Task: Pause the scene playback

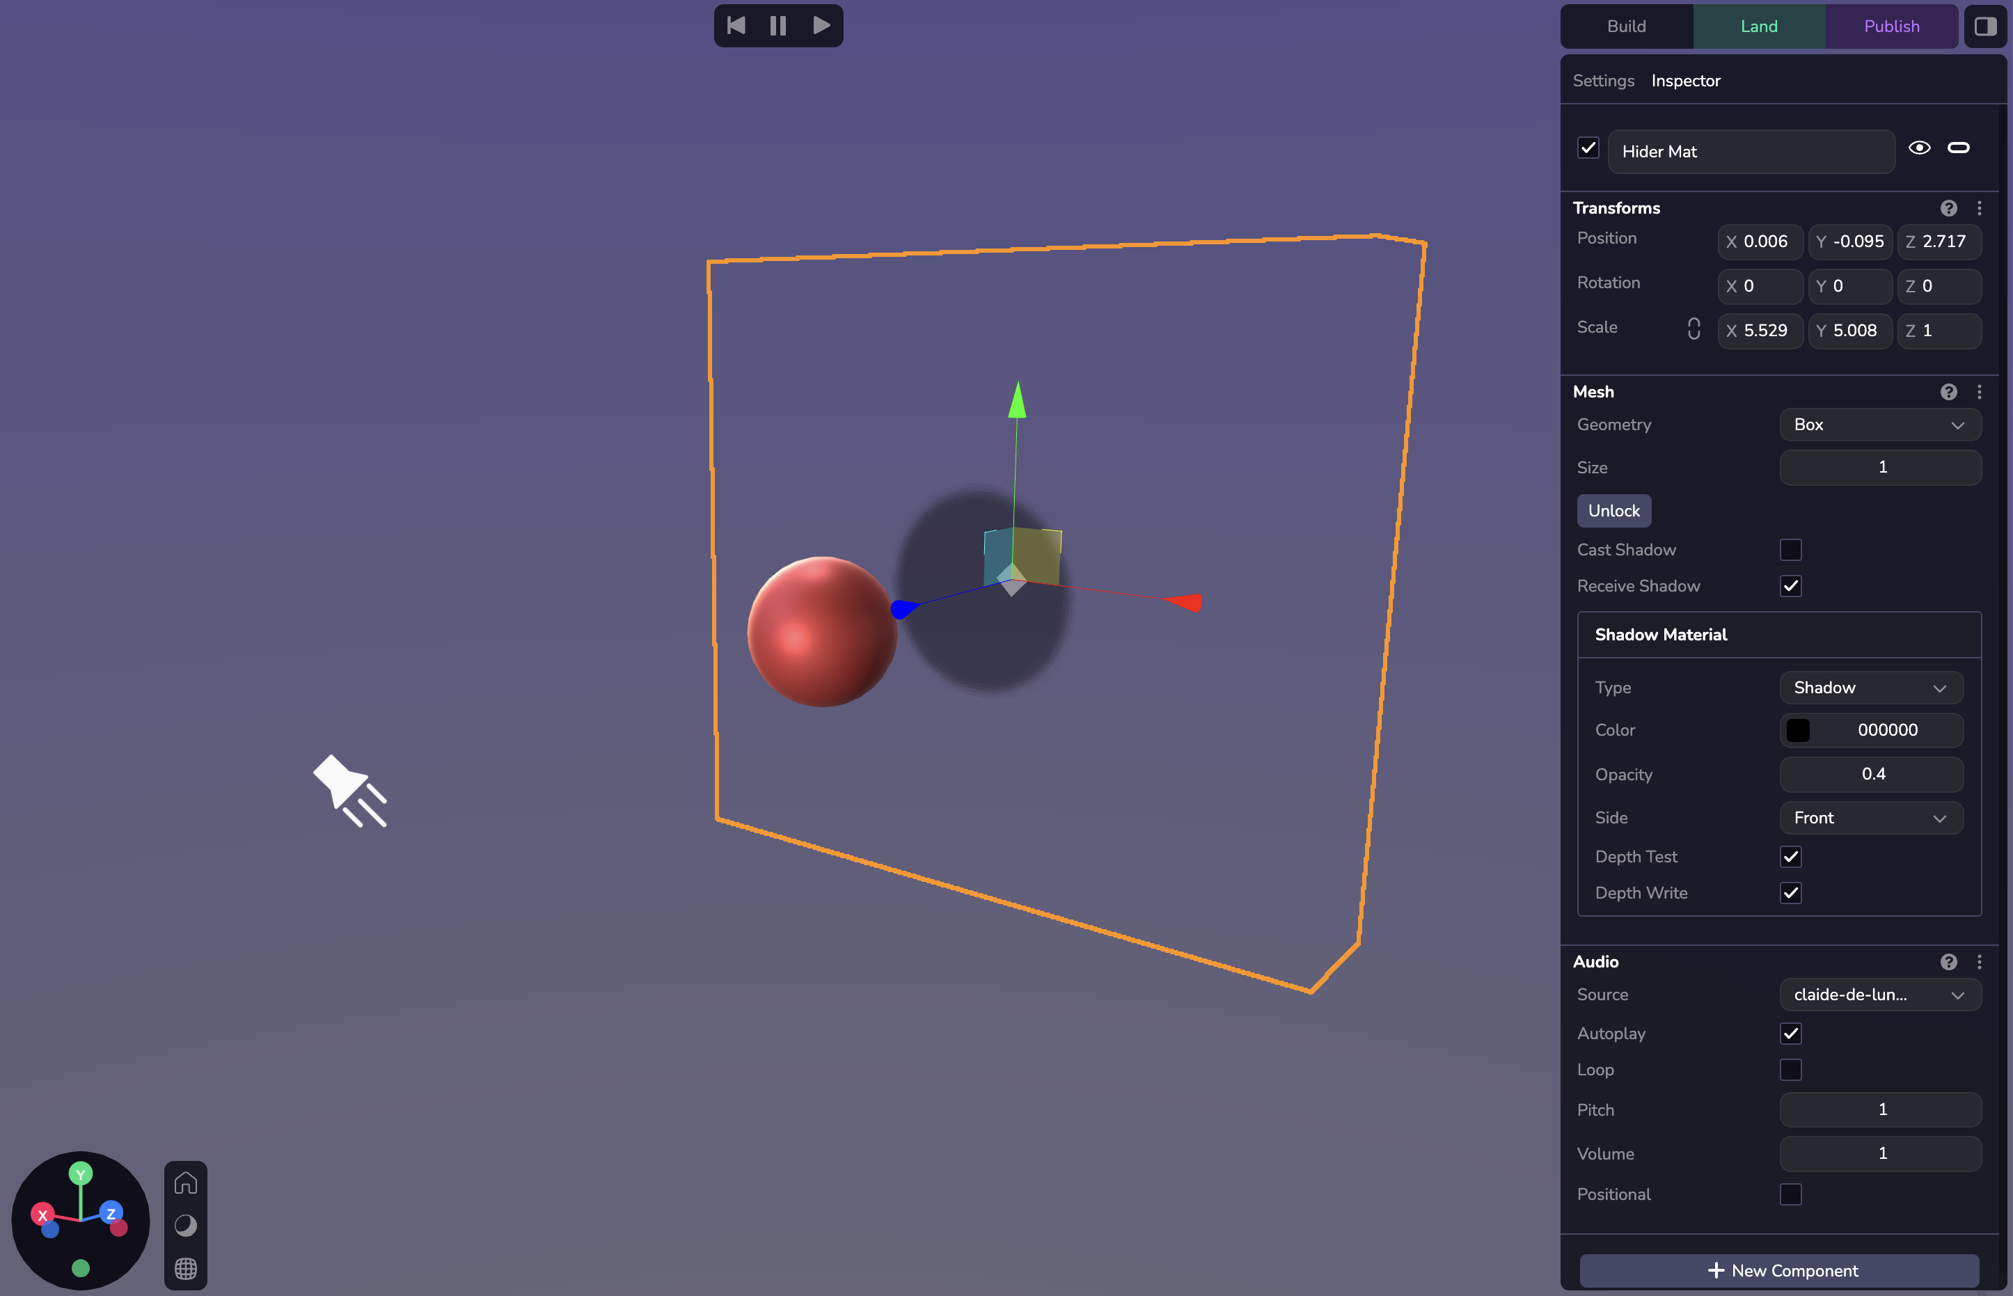Action: click(x=778, y=26)
